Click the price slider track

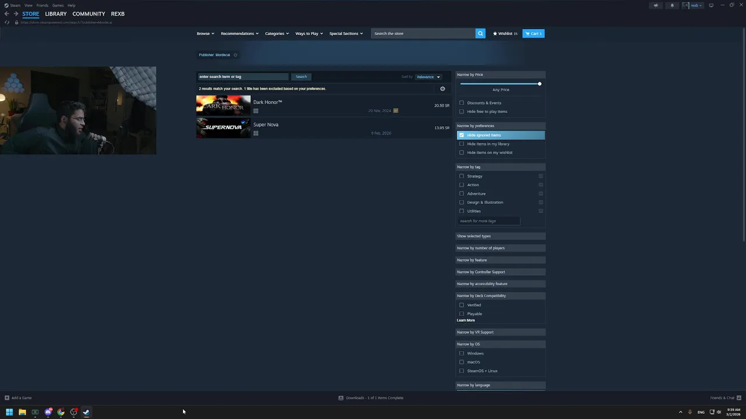coord(500,84)
